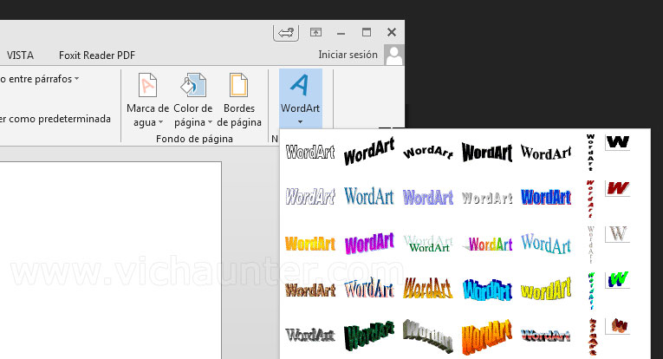The height and width of the screenshot is (359, 663).
Task: Minimize the Word window
Action: point(341,33)
